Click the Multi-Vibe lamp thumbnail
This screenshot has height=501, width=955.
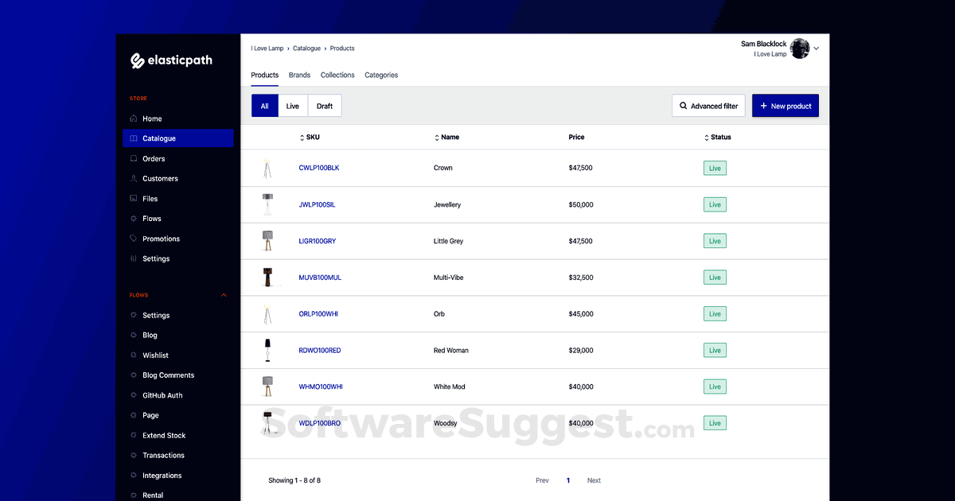click(x=268, y=277)
